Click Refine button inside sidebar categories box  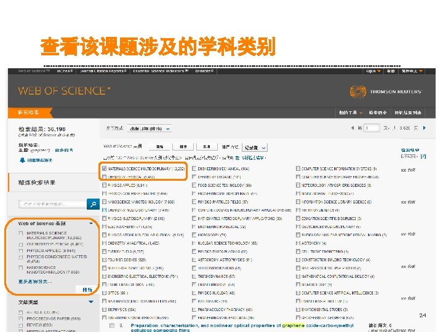point(87,290)
